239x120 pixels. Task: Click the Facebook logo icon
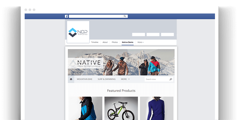pyautogui.click(x=66, y=16)
